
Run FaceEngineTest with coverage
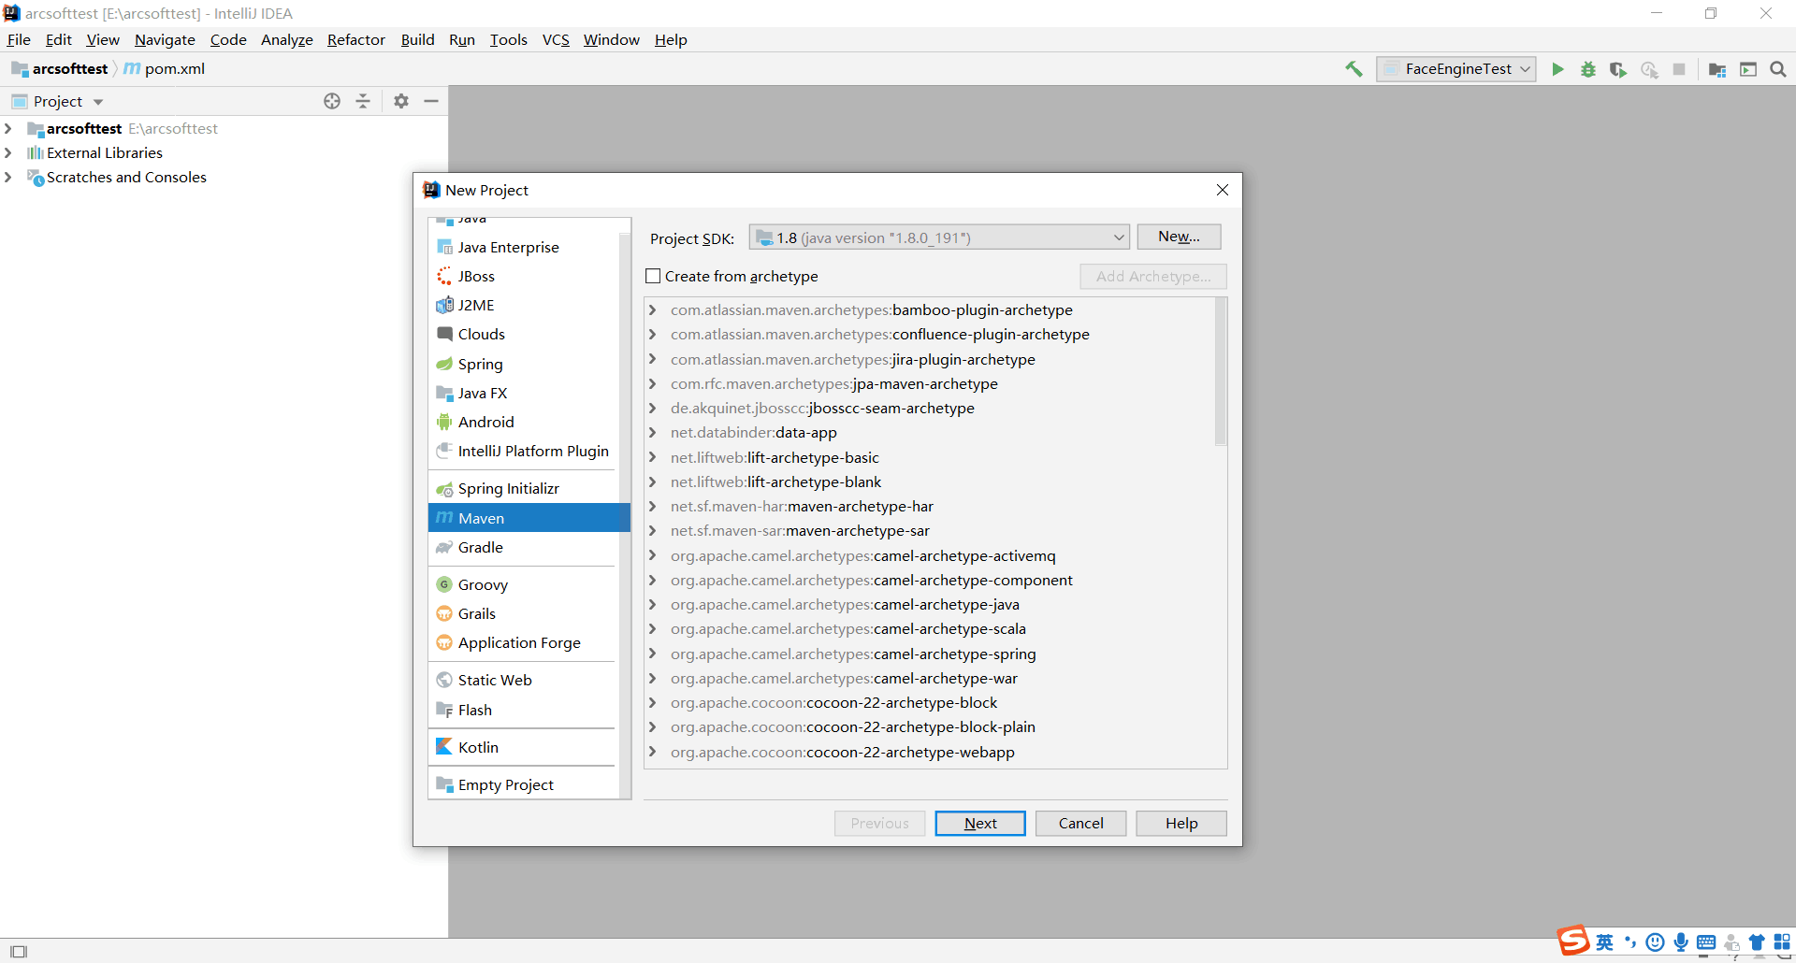click(x=1618, y=69)
